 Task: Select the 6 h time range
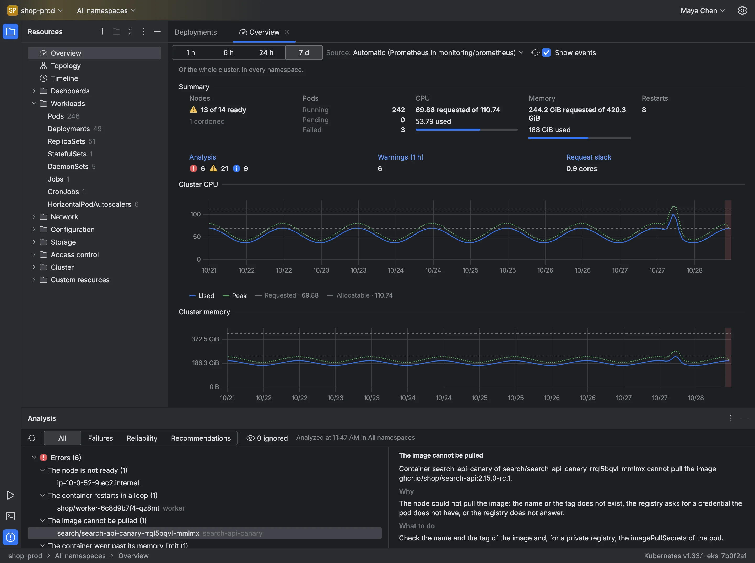tap(228, 52)
